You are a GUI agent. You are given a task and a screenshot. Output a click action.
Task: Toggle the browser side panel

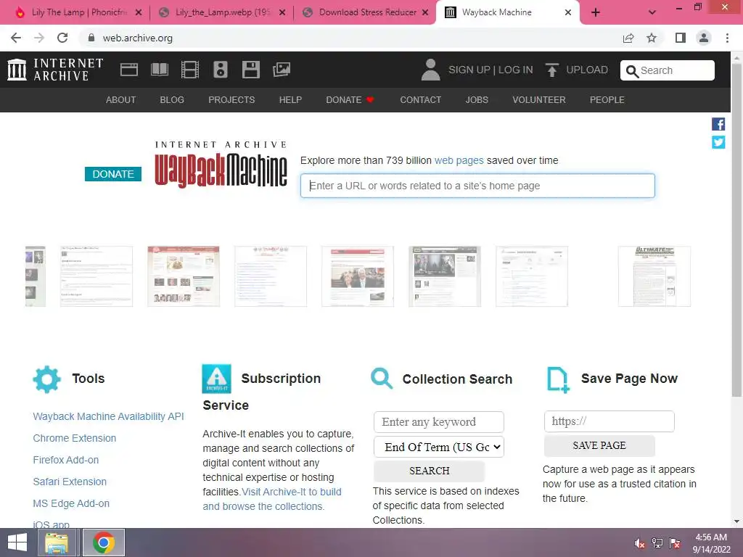click(x=681, y=38)
